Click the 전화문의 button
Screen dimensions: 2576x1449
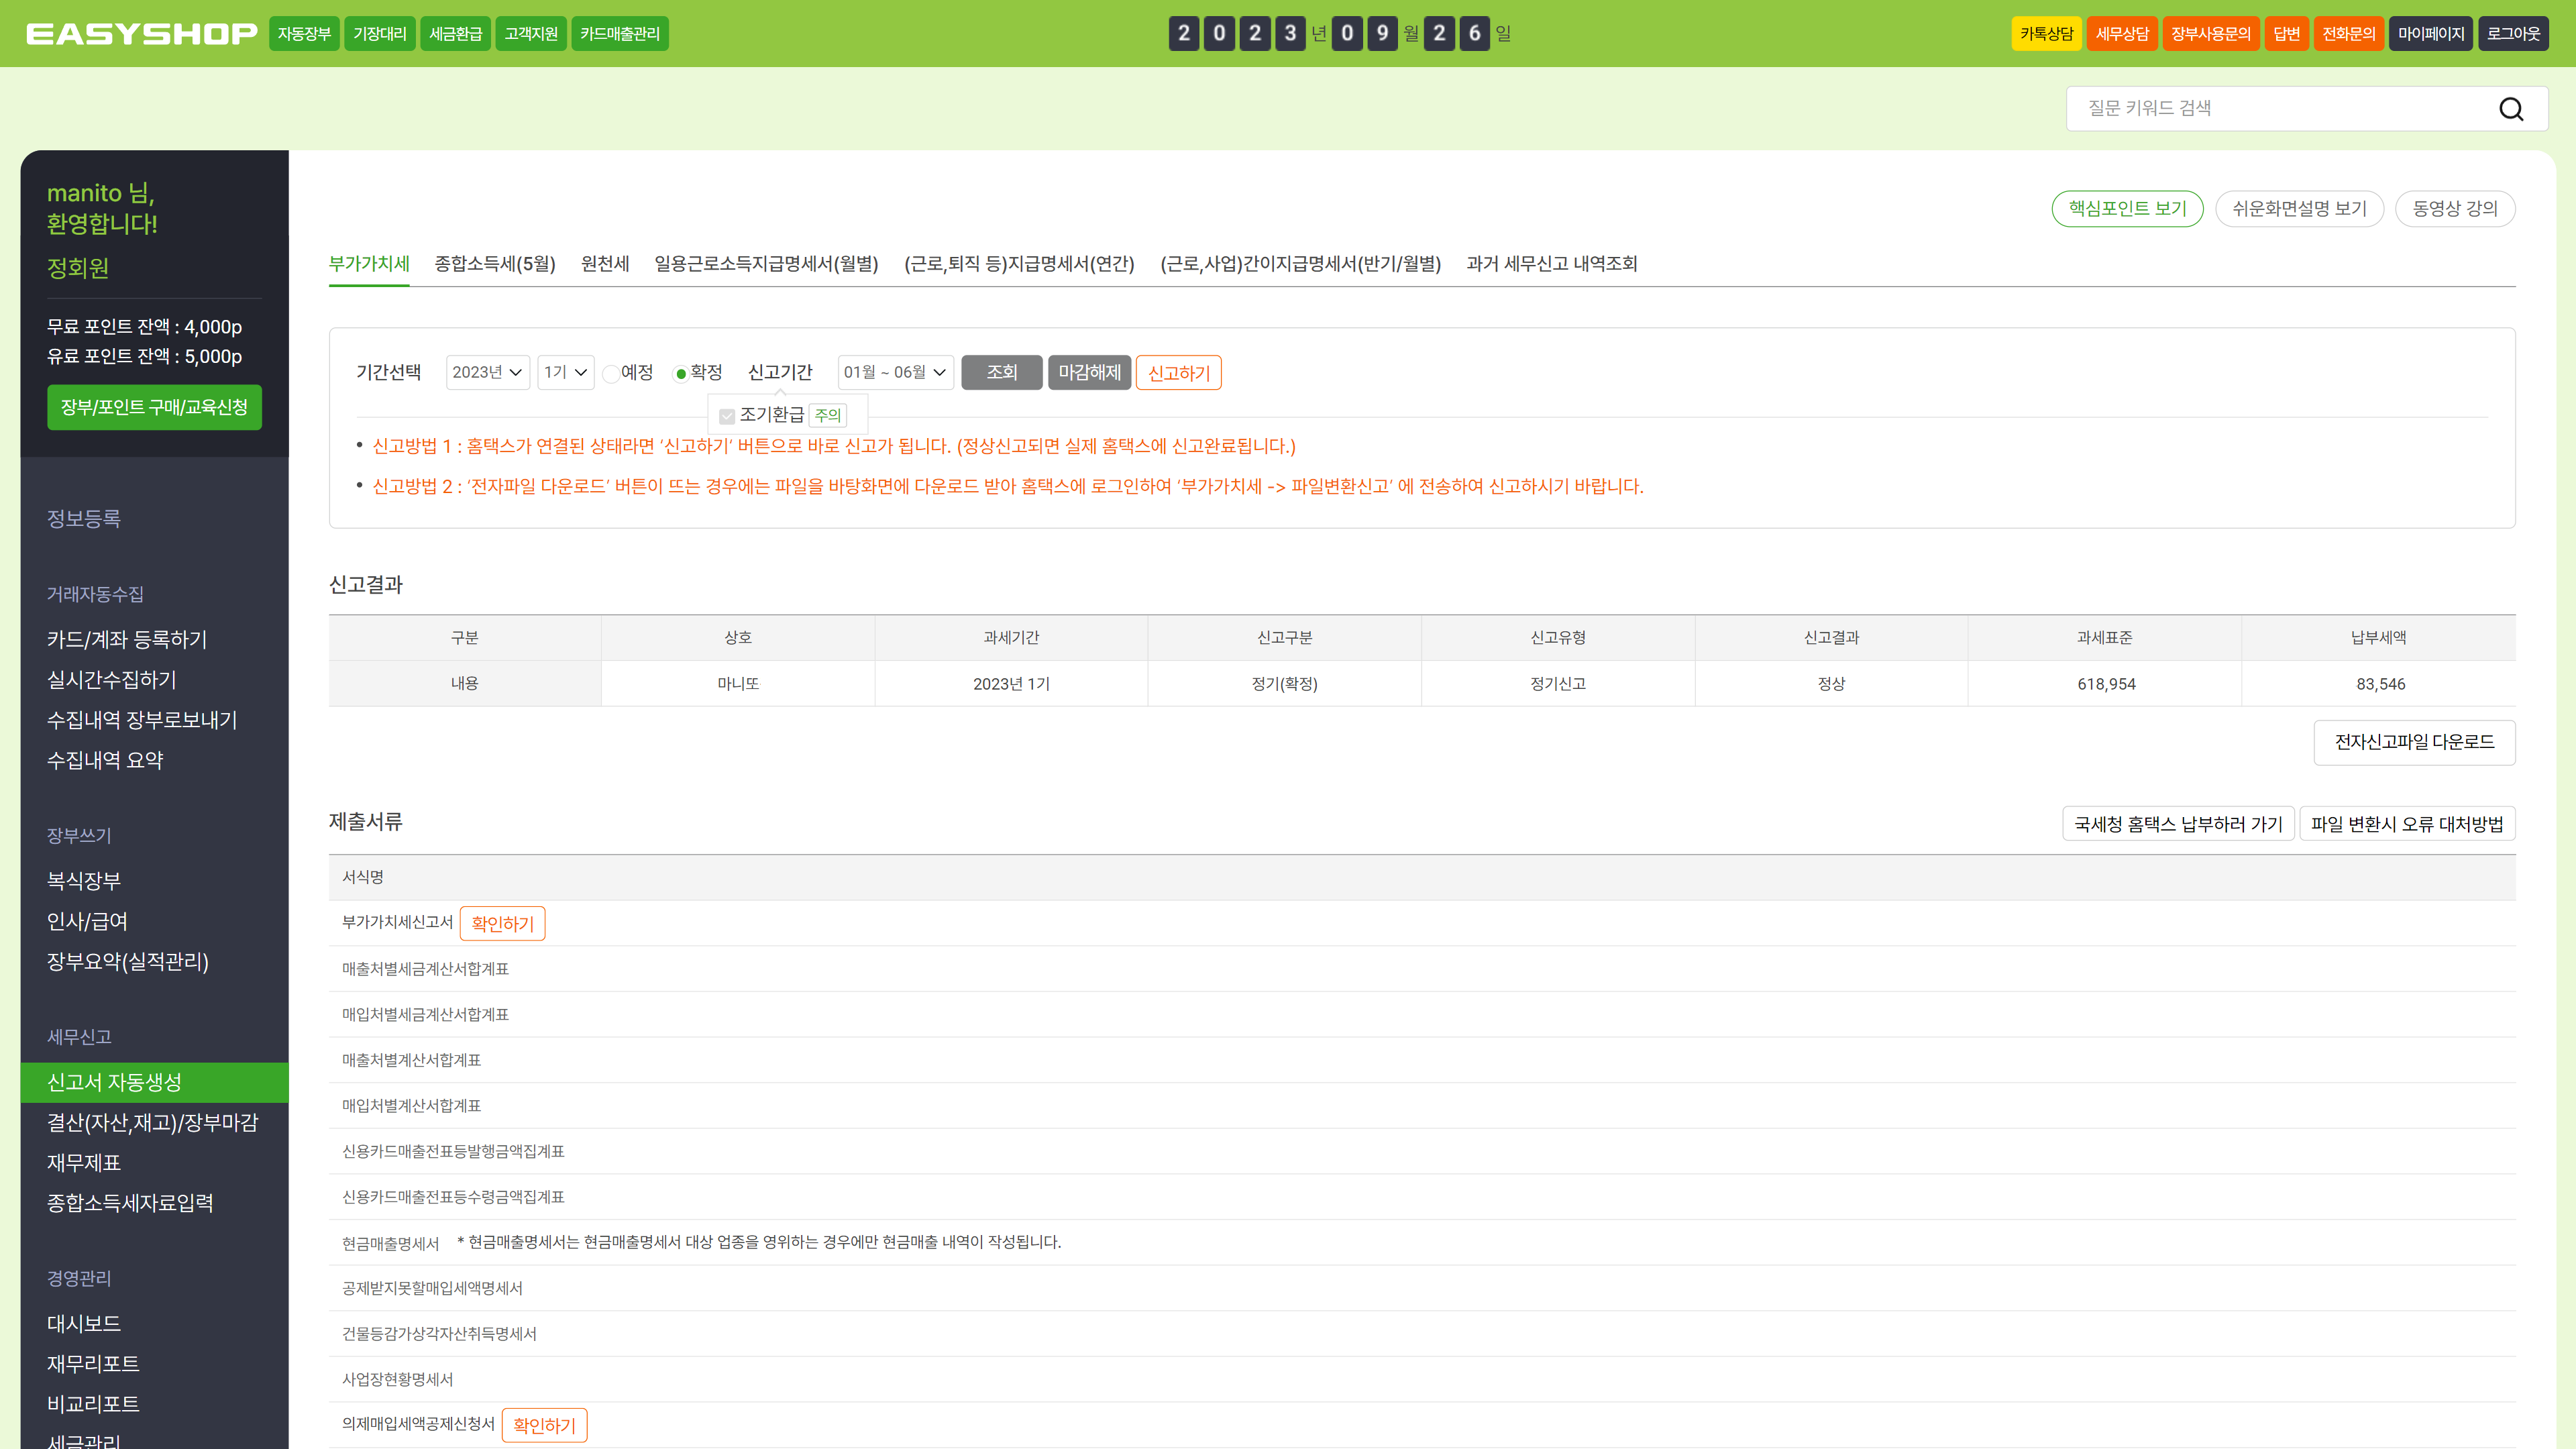2349,34
